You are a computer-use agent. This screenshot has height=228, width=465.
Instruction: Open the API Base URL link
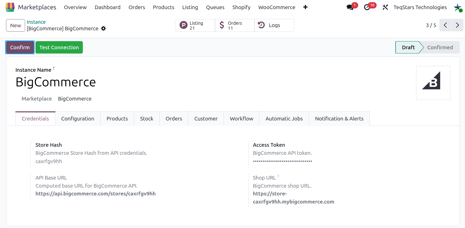[95, 194]
